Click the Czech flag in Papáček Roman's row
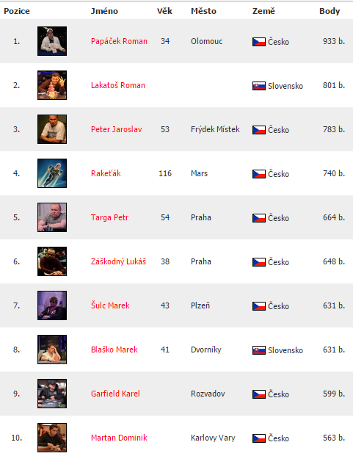 259,42
